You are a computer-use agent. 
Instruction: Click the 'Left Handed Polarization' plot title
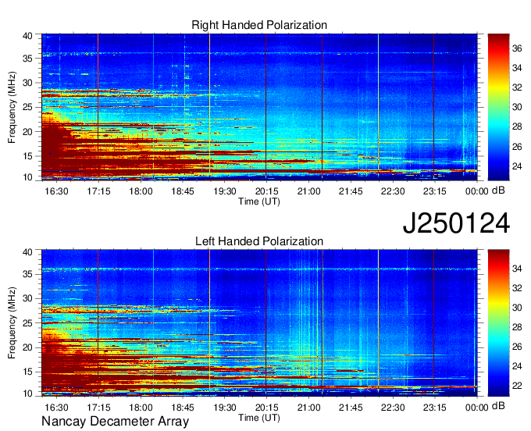259,241
